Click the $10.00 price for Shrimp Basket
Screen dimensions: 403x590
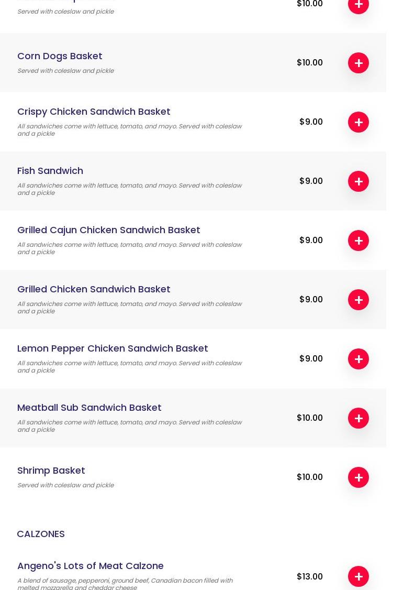point(310,477)
